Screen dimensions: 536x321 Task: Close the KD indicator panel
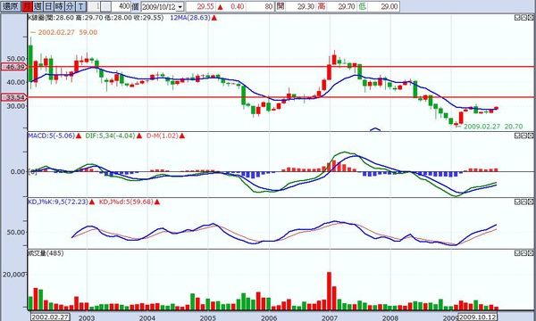pos(530,202)
